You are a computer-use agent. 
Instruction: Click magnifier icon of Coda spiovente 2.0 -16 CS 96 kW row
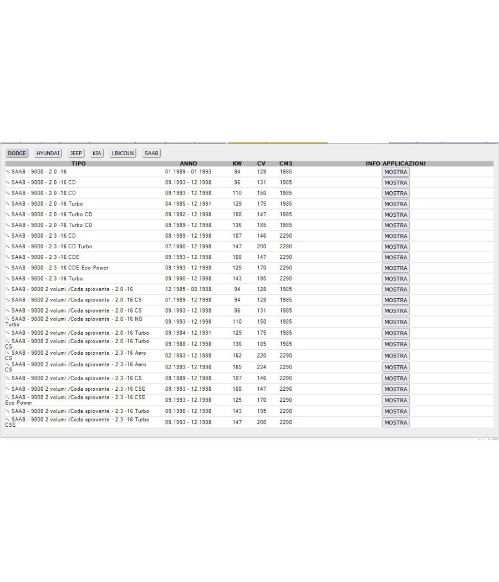click(7, 310)
